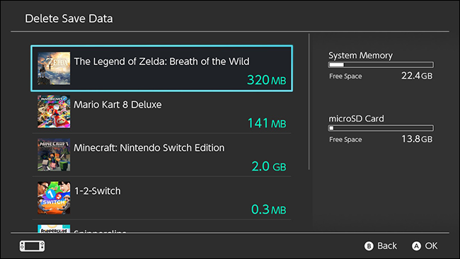Go Back using the Back label
This screenshot has width=460, height=259.
click(x=387, y=246)
